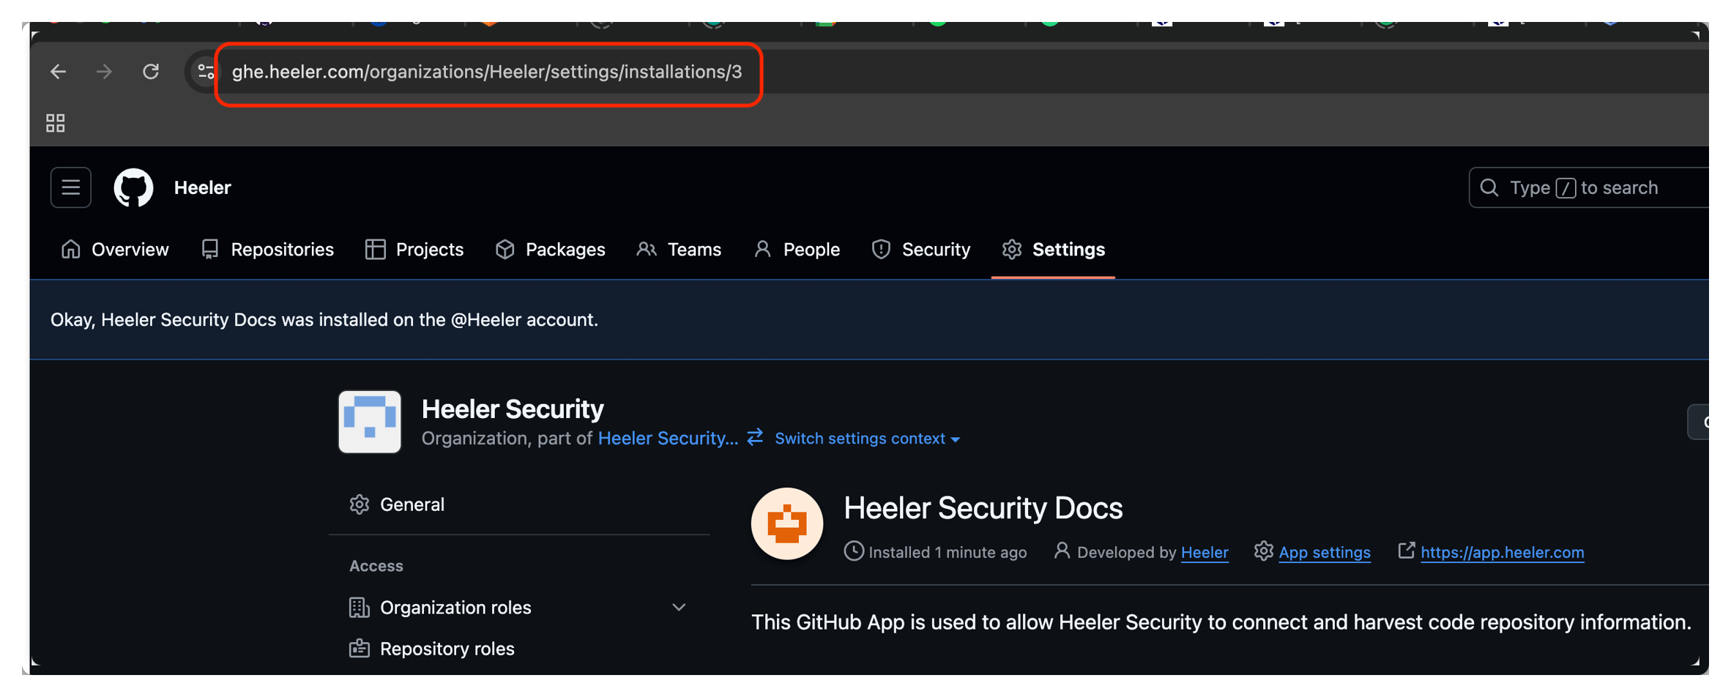Go back using the browser back arrow
Viewport: 1731px width, 697px height.
[58, 72]
